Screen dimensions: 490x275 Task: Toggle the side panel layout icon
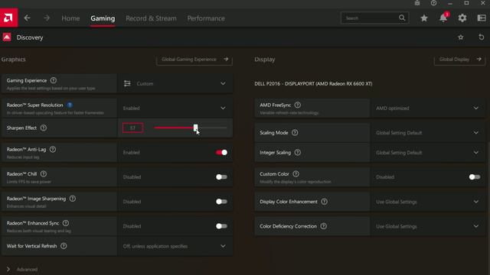(482, 18)
